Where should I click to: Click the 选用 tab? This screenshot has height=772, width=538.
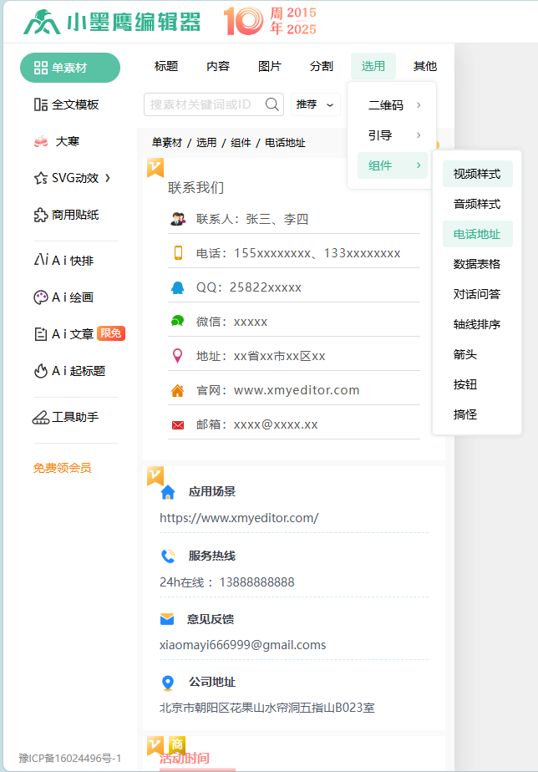(373, 66)
